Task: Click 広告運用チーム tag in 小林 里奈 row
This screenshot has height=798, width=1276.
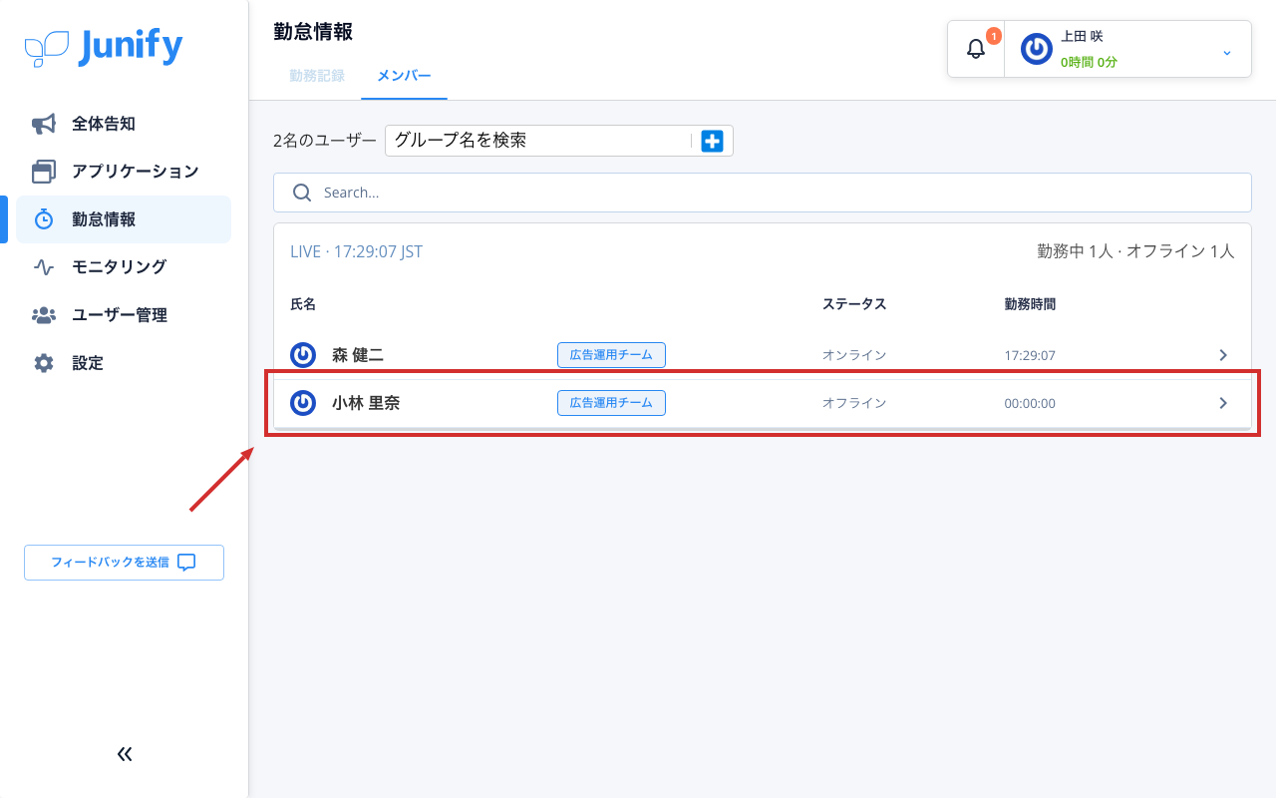Action: (611, 403)
